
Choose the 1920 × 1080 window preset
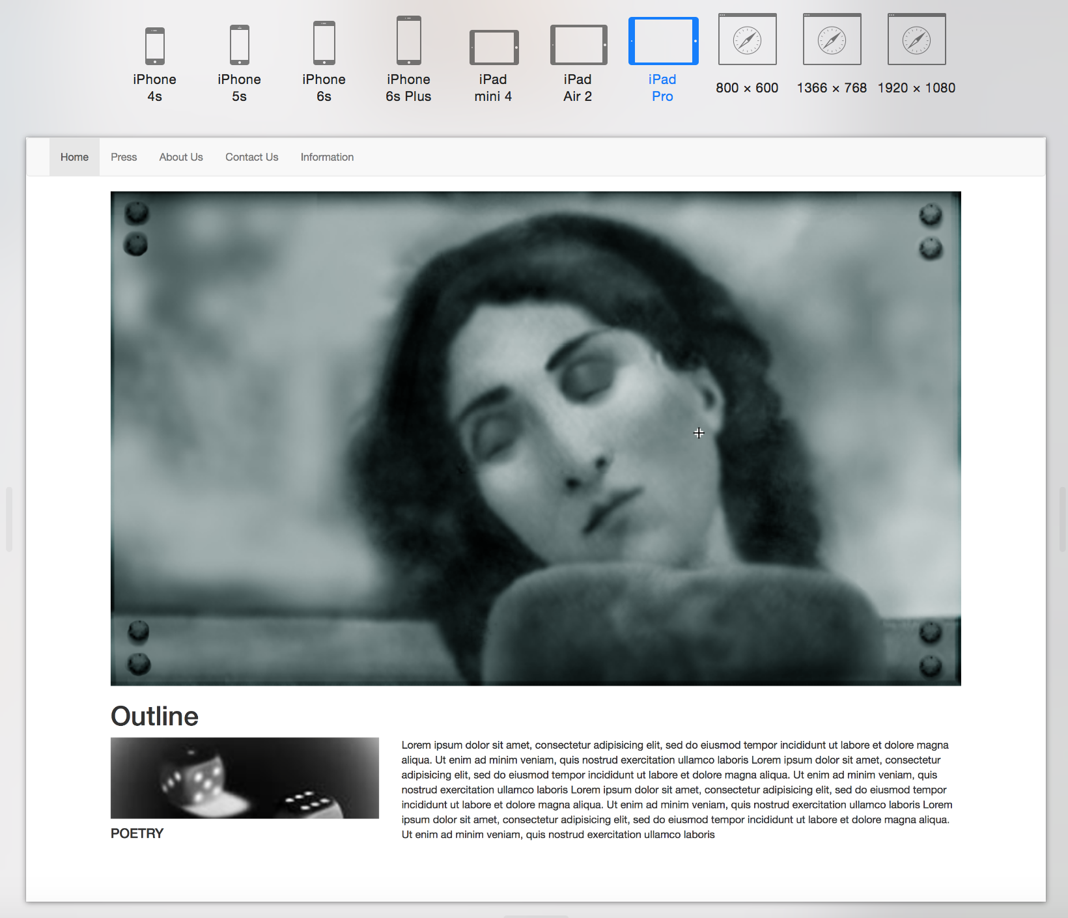pos(916,40)
